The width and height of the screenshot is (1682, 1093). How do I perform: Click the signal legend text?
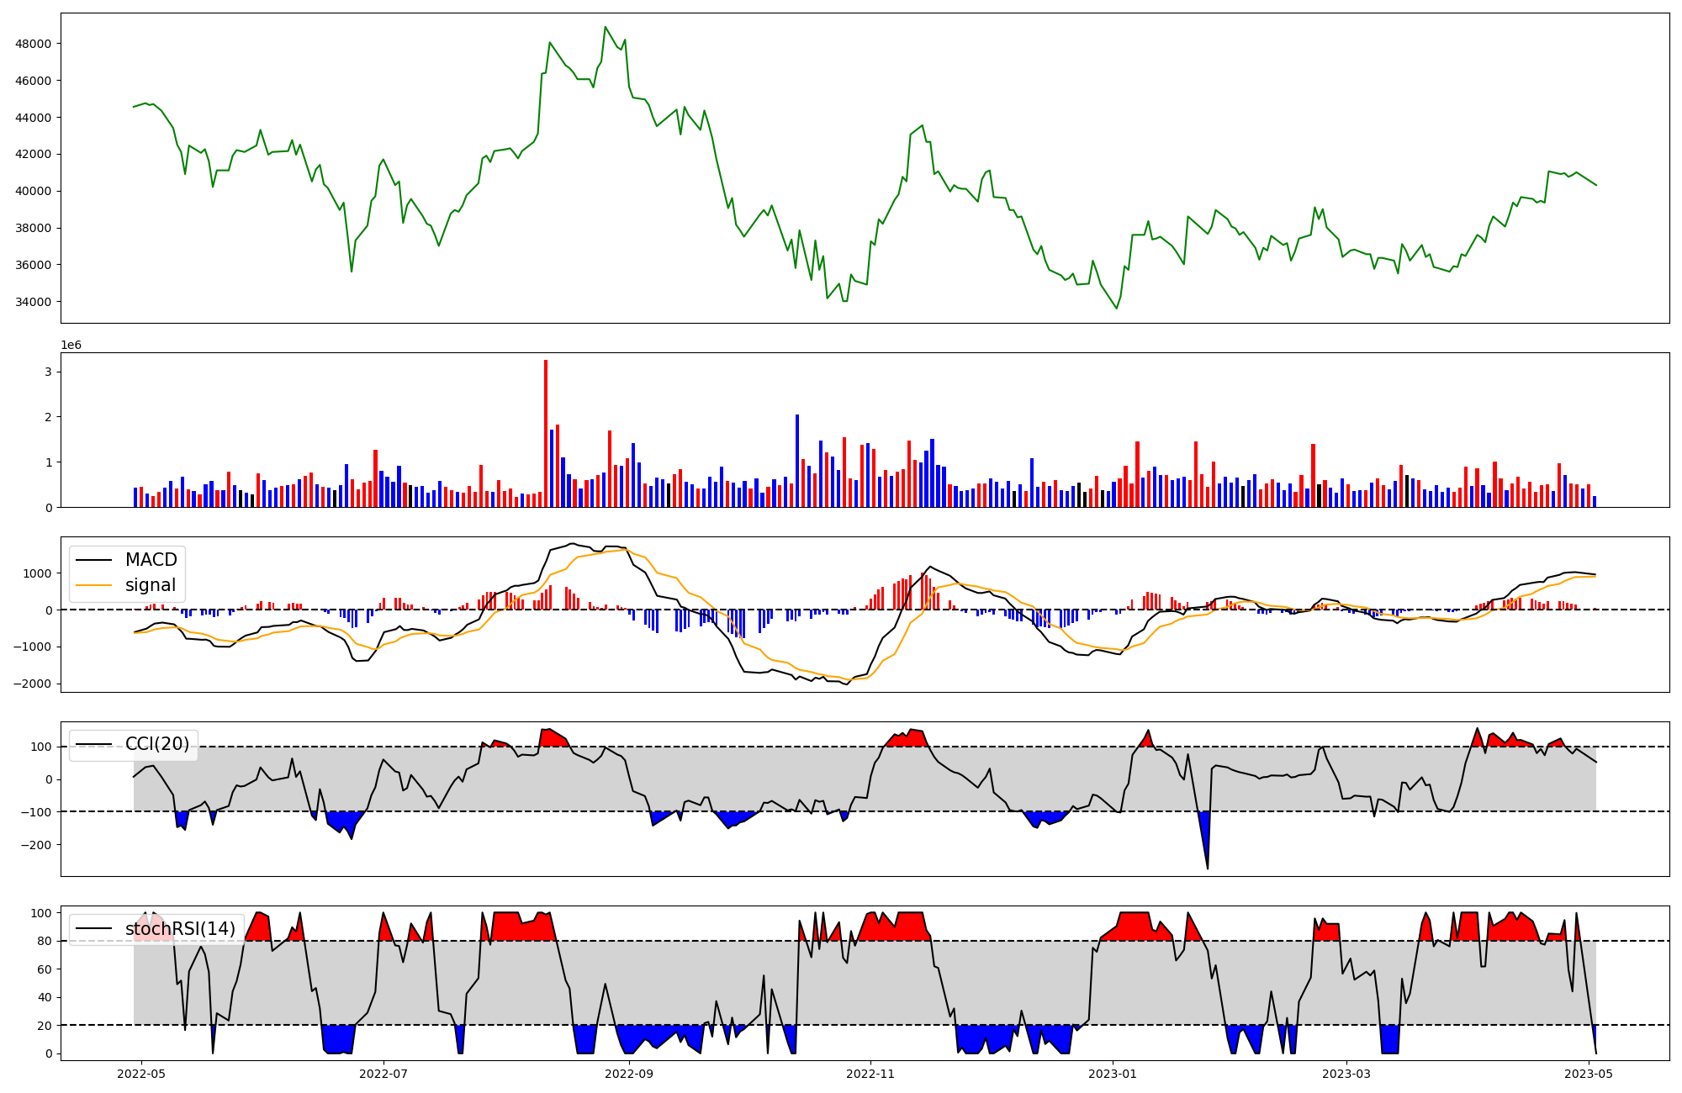coord(151,585)
